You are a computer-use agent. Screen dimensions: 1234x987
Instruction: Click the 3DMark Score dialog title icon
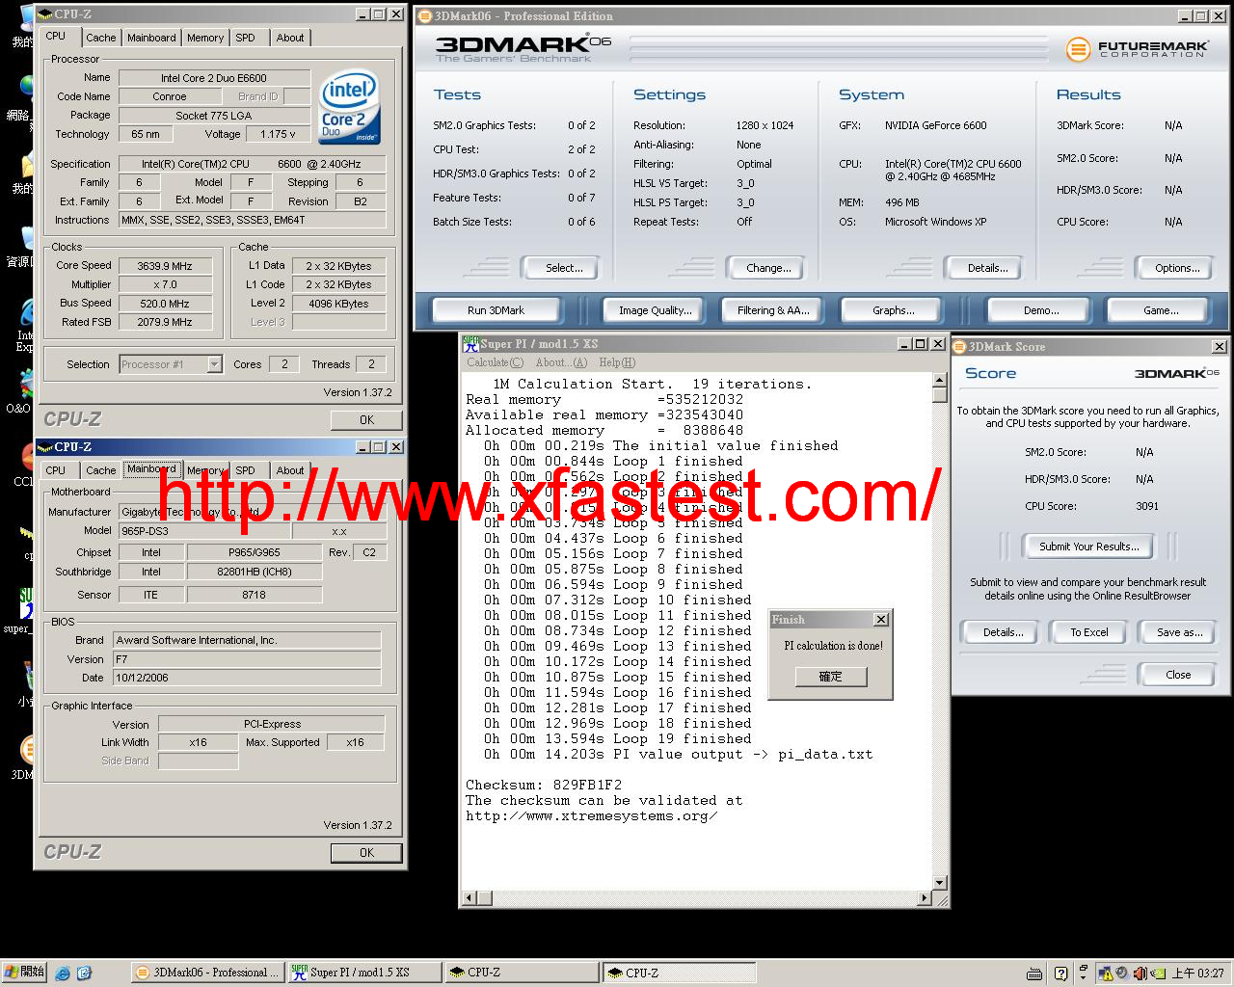click(959, 347)
